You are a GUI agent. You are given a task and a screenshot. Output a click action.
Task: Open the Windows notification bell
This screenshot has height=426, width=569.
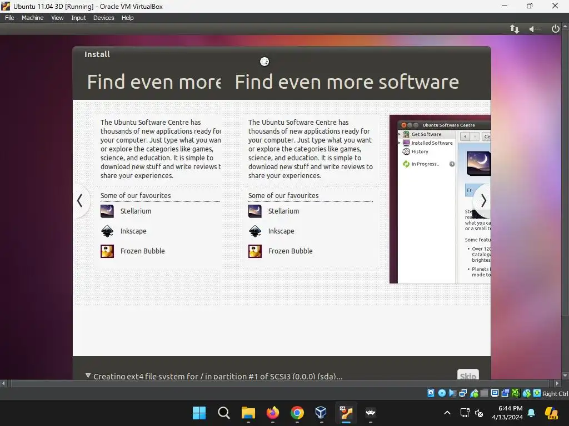(531, 413)
